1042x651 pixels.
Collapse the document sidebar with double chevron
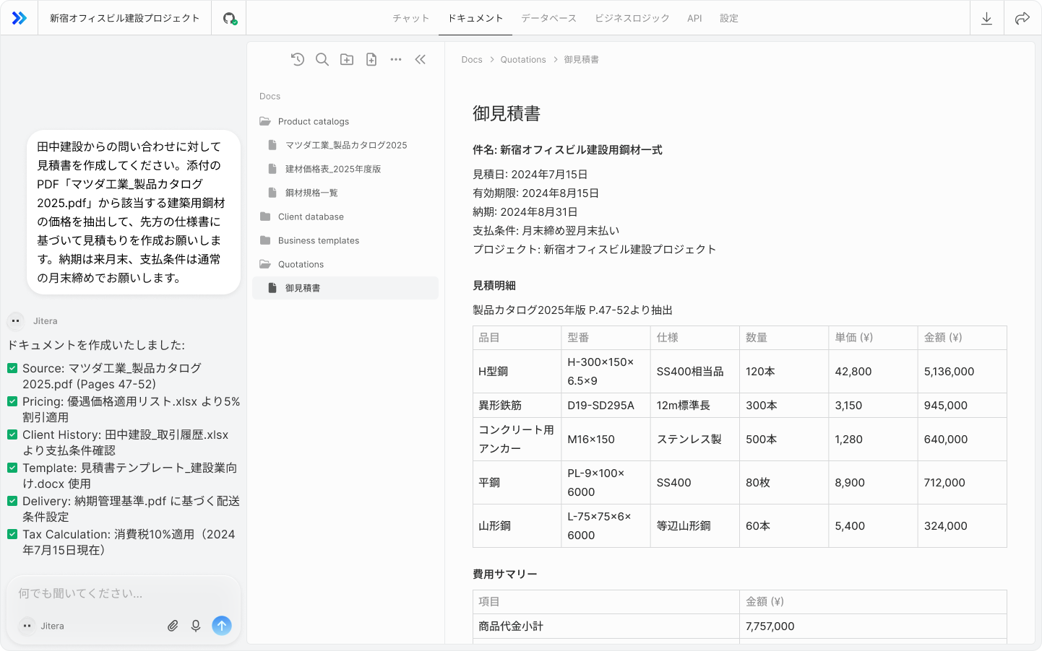tap(421, 59)
